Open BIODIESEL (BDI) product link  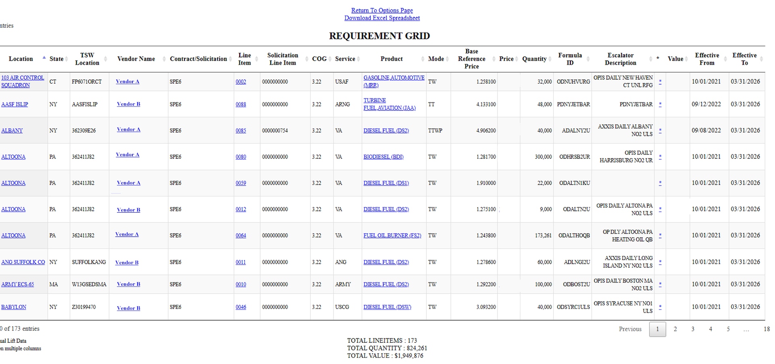click(x=383, y=157)
